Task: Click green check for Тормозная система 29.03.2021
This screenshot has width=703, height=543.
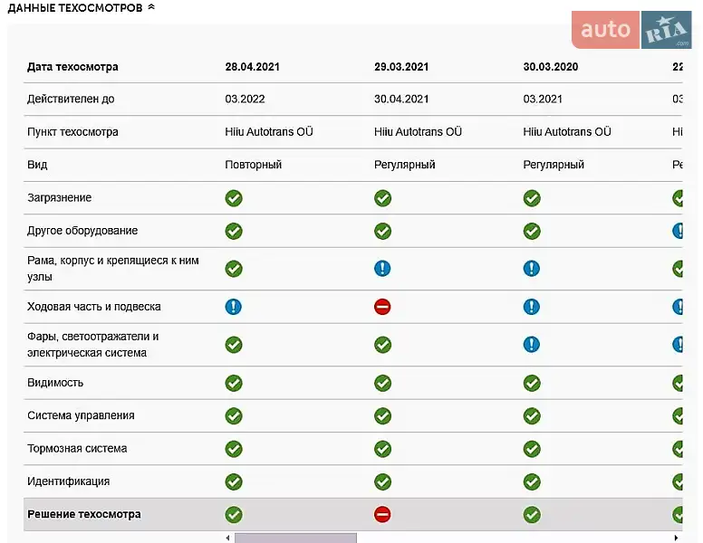Action: (382, 449)
